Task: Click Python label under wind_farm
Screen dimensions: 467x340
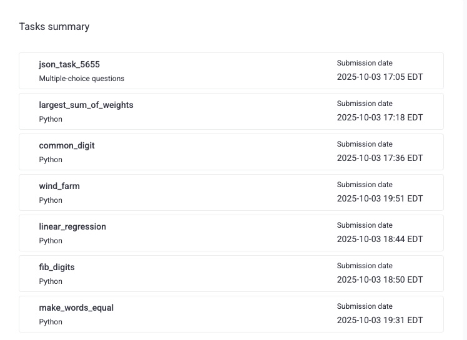Action: tap(51, 200)
